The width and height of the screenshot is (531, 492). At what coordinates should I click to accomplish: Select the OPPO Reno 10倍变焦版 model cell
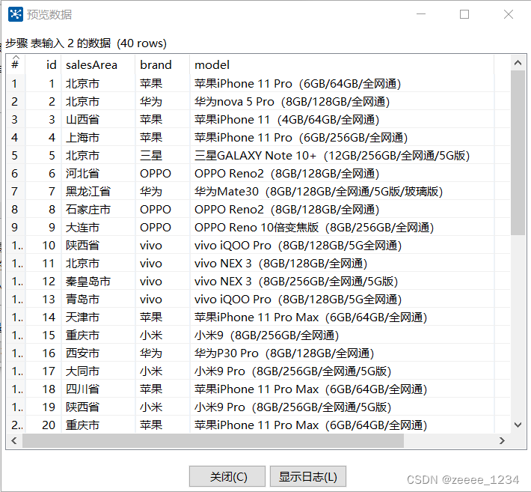342,227
